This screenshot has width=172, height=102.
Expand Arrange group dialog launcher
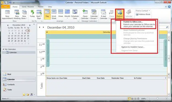78,21
